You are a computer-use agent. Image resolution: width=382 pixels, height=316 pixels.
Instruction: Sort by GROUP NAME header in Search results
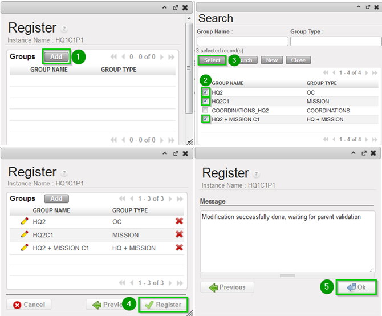[227, 83]
